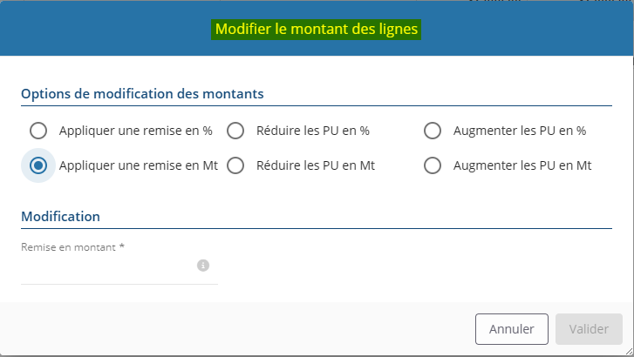
Task: Click the 'Remise en montant *' field label
Action: point(72,247)
